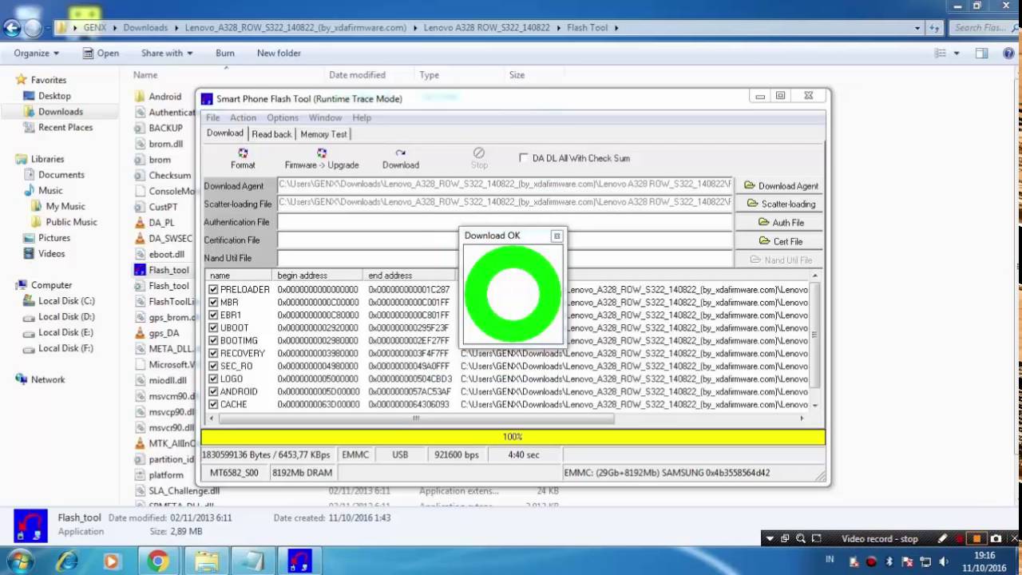Uncheck the UBOOT partition checkbox
Viewport: 1022px width, 575px height.
pos(213,327)
